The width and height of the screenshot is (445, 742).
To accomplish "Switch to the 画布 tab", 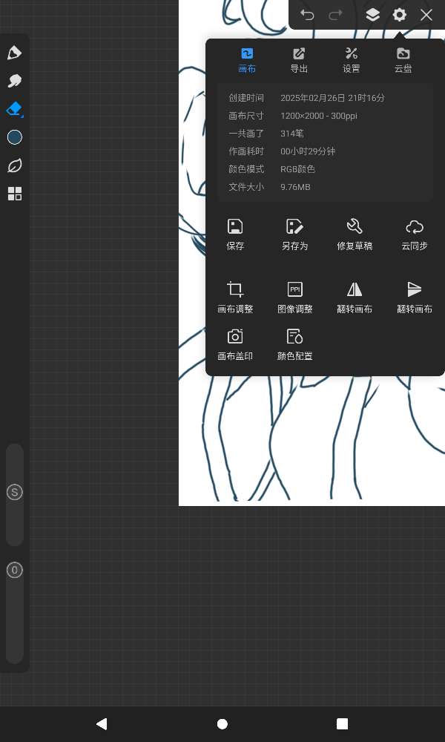I will tap(247, 61).
